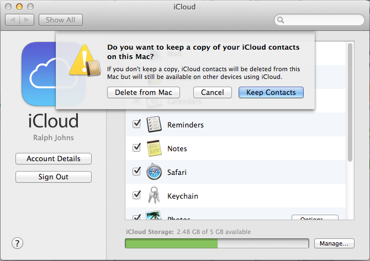The height and width of the screenshot is (261, 370).
Task: Click the search magnifier icon
Action: point(281,20)
